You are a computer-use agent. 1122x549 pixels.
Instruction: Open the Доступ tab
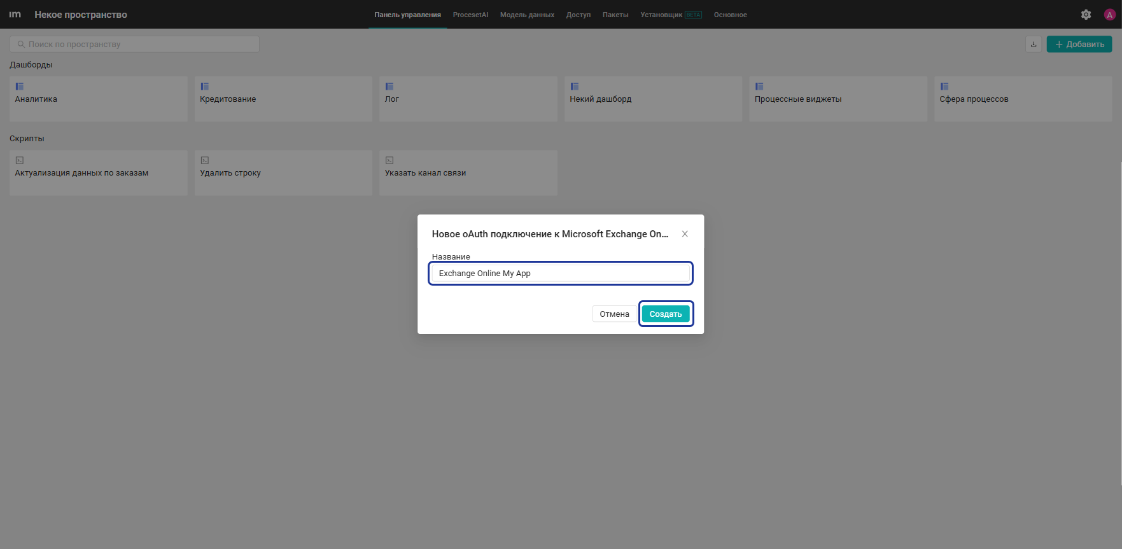click(x=579, y=15)
